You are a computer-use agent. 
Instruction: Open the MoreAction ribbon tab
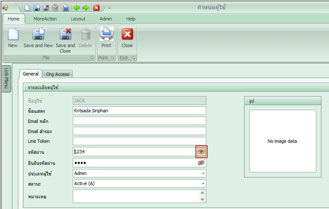tap(45, 19)
